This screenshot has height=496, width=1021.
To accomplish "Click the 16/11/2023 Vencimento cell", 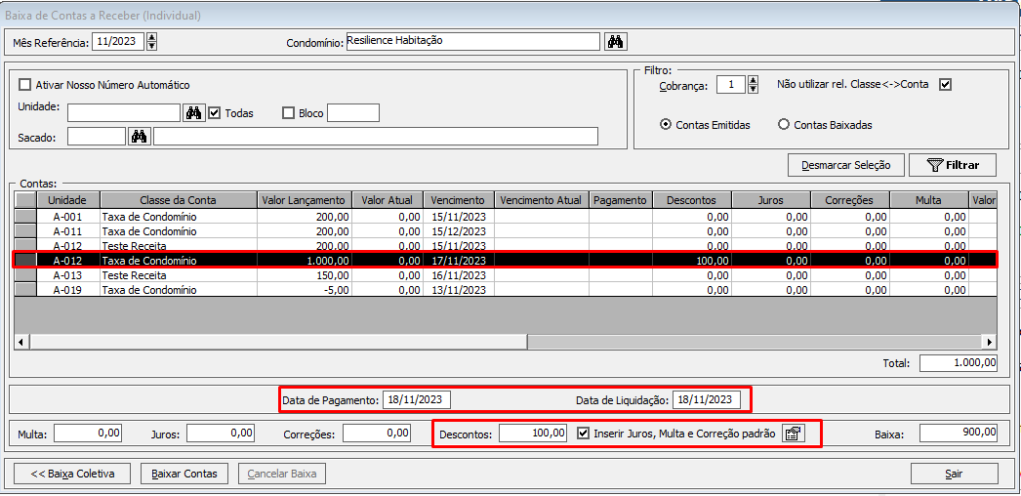I will 460,275.
